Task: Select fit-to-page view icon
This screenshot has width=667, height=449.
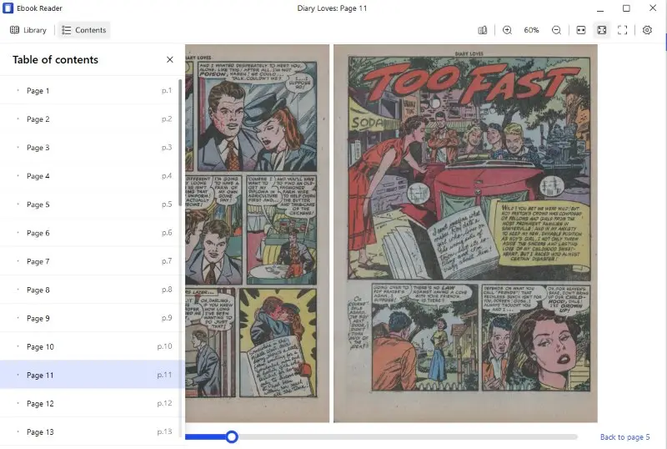Action: pos(601,30)
